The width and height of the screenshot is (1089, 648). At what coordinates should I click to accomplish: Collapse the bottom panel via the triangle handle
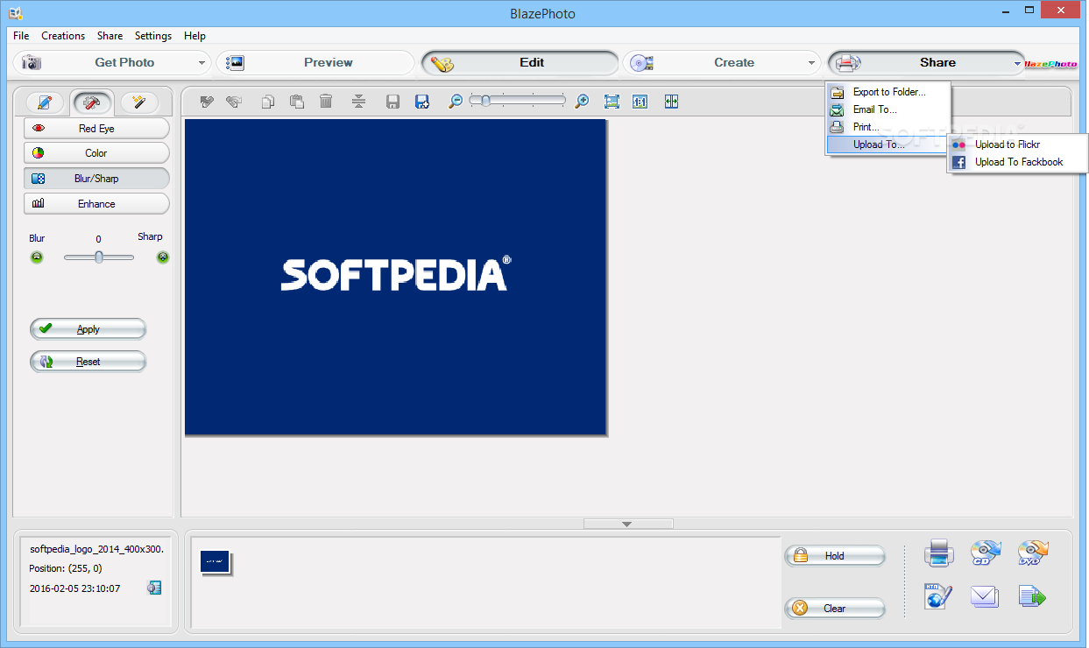pos(627,524)
